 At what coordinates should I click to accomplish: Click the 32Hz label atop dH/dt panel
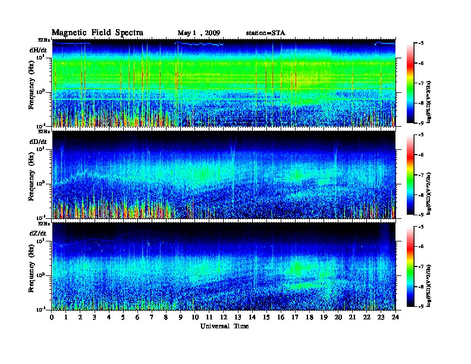tap(44, 40)
